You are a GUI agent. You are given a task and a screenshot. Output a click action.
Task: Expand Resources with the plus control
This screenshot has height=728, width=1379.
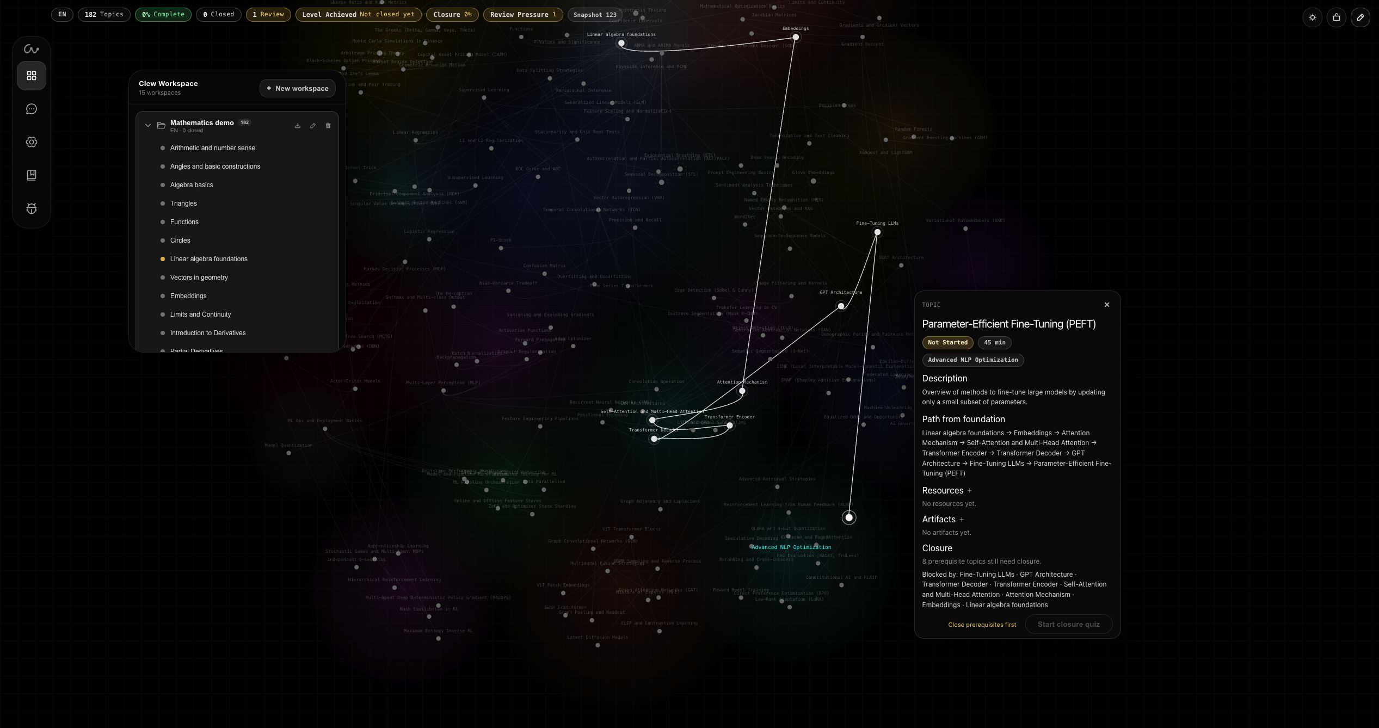click(x=969, y=491)
